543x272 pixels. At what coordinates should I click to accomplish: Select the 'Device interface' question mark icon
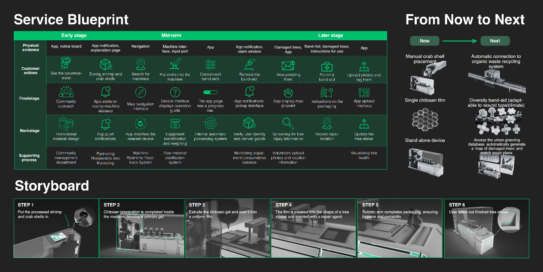pyautogui.click(x=175, y=92)
